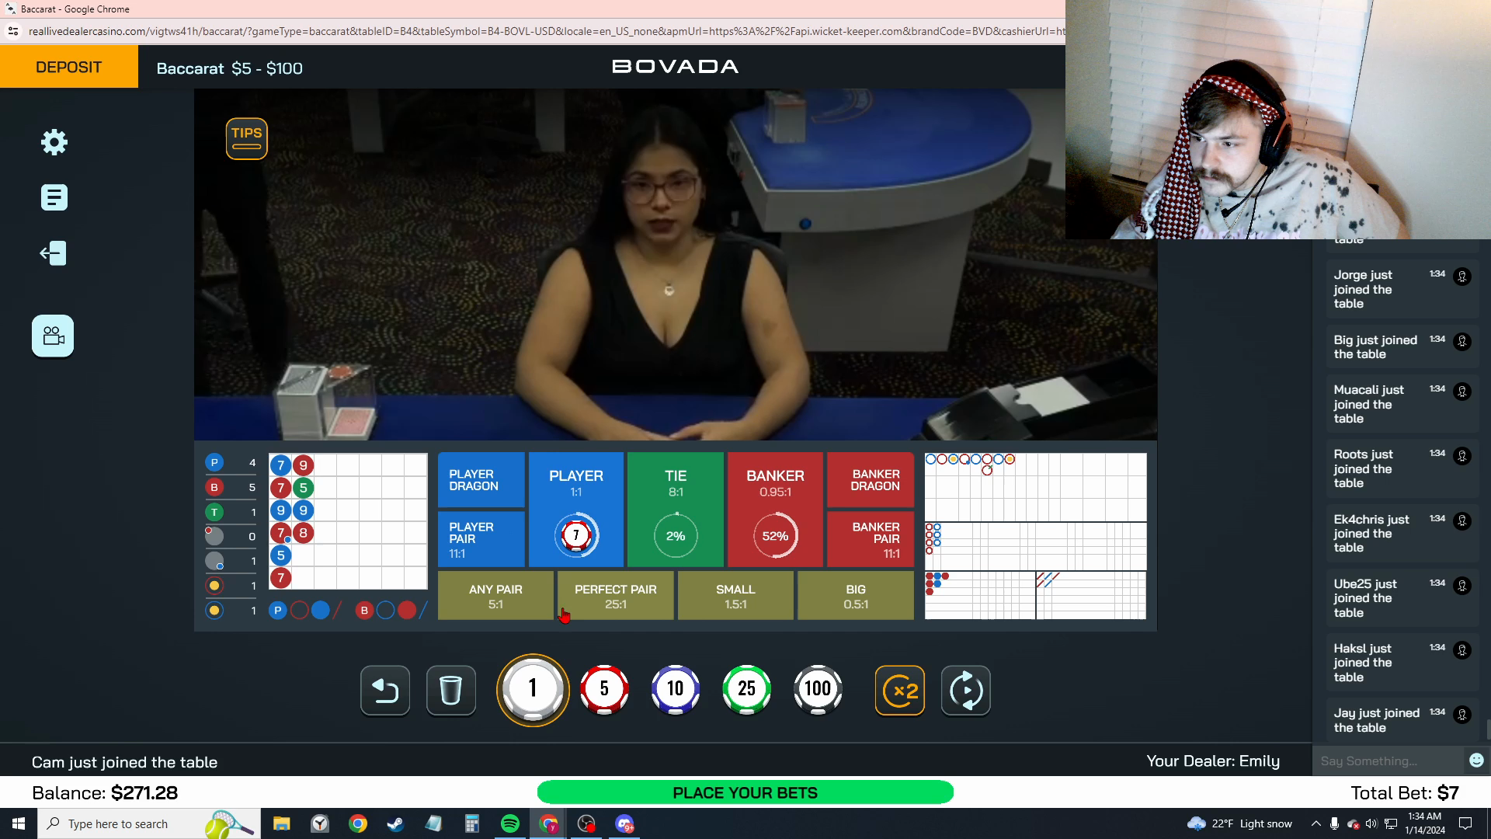Open the TIPS button on the video
This screenshot has height=839, width=1491.
click(x=247, y=138)
